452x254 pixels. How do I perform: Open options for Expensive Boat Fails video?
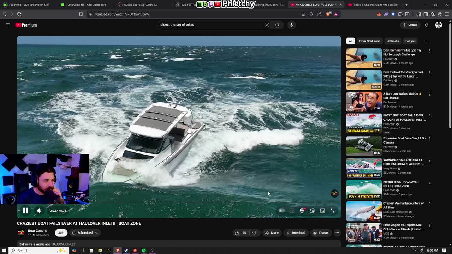pyautogui.click(x=430, y=139)
